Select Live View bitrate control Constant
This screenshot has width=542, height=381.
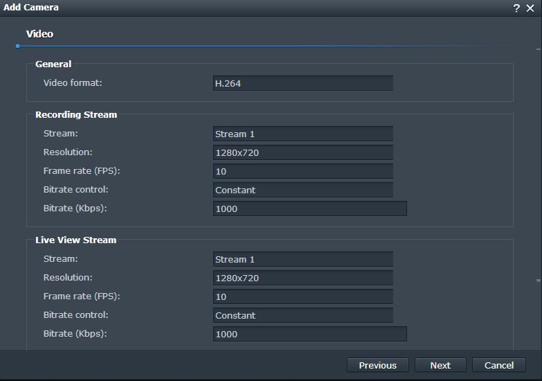click(302, 315)
